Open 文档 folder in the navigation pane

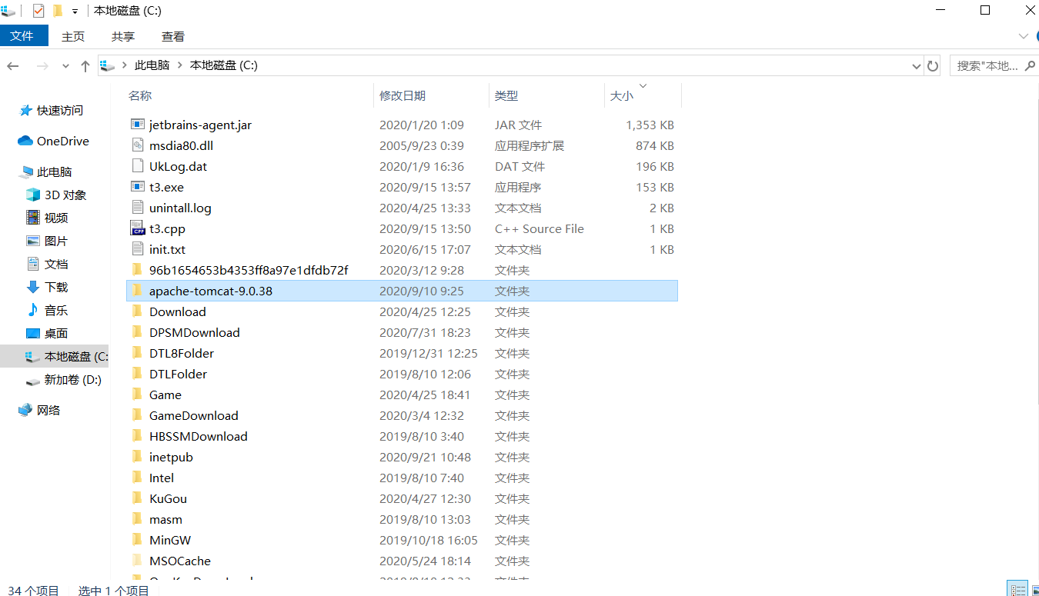coord(56,265)
